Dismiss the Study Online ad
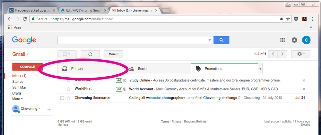321x135 pixels. click(304, 80)
